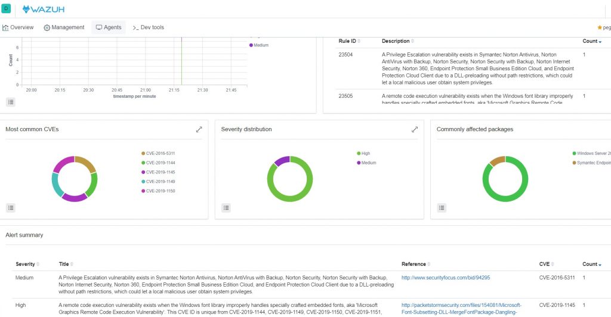Toggle legend list icon under timeline chart

click(x=11, y=102)
